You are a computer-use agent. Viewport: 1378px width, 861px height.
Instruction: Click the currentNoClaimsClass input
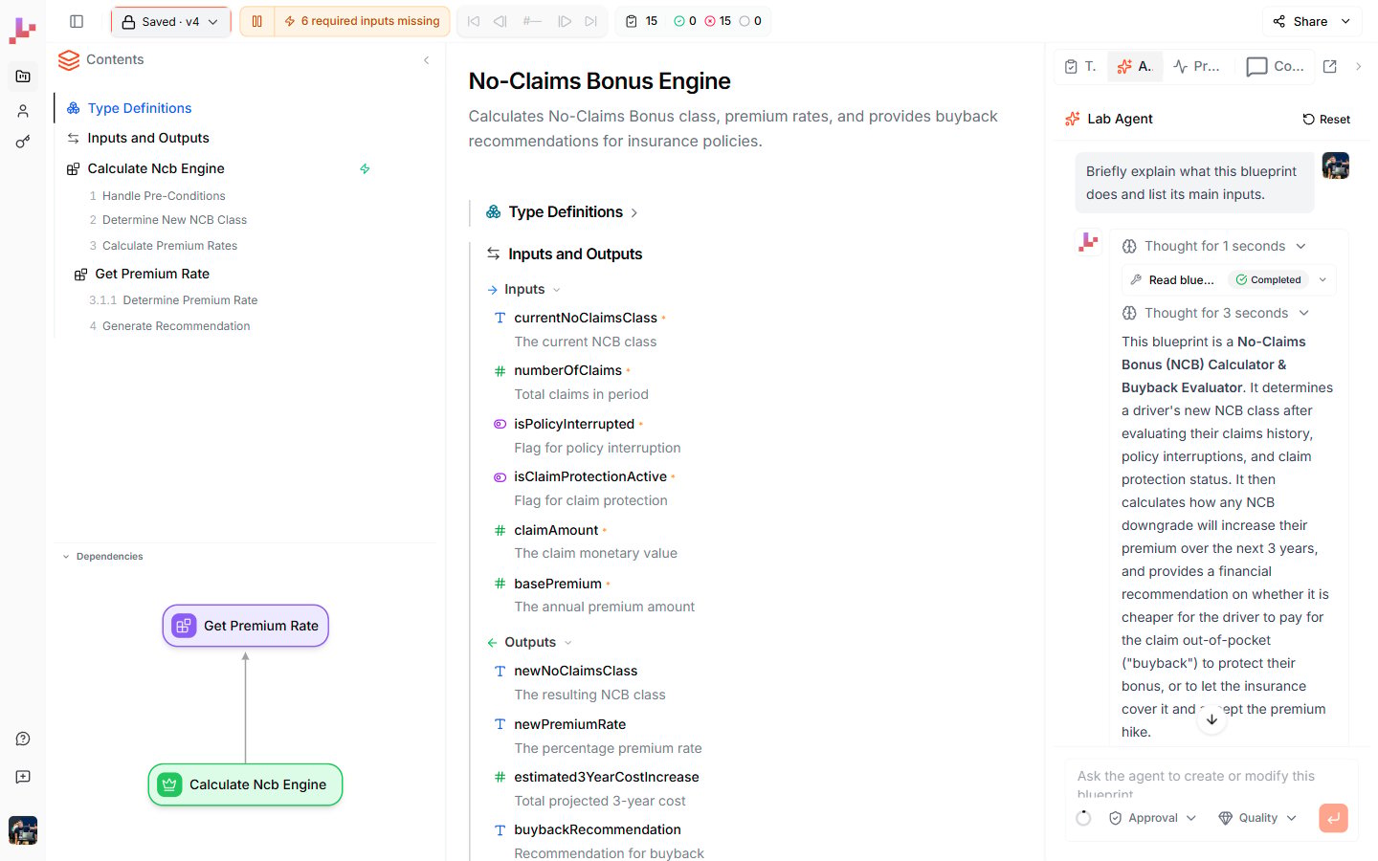point(586,318)
